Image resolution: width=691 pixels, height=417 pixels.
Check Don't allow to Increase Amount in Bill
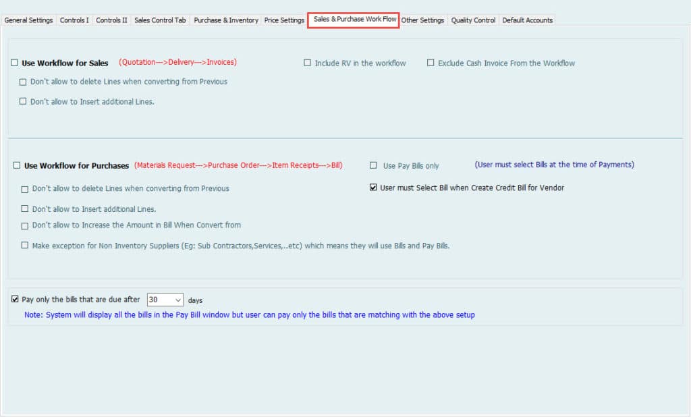click(25, 225)
